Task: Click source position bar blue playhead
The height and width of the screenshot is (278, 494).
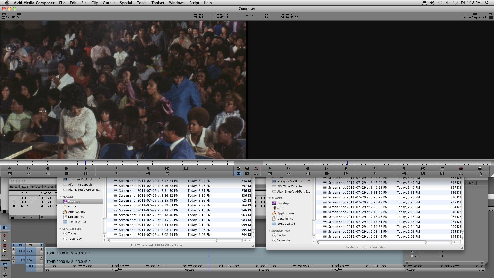Action: [x=85, y=163]
